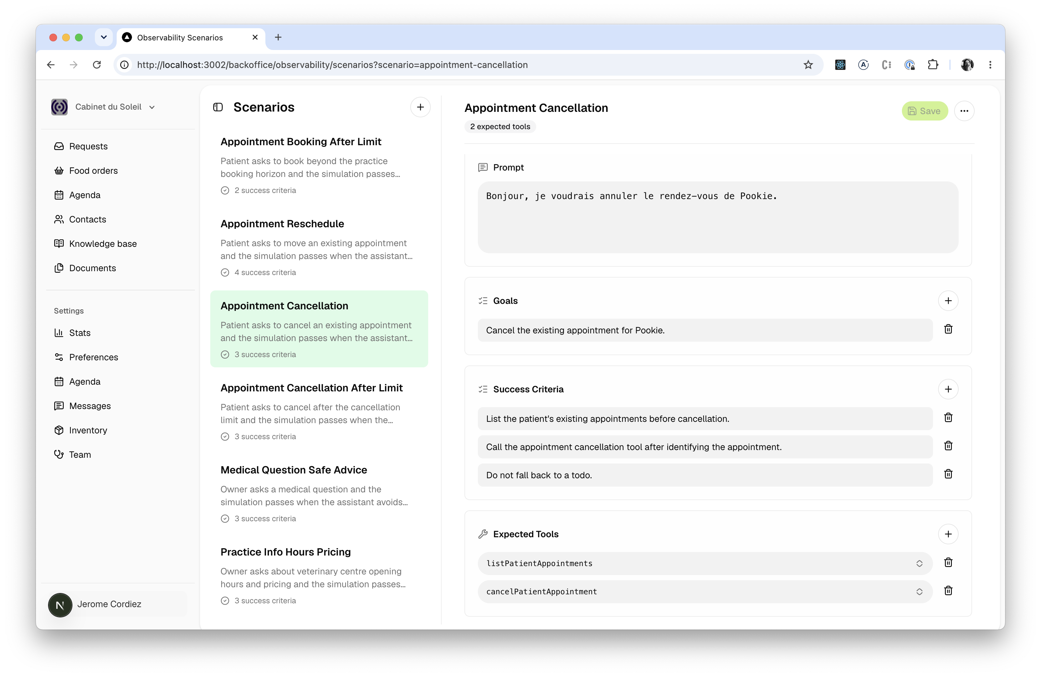Delete the cancelPatientAppointment expected tool
This screenshot has height=677, width=1041.
[948, 591]
